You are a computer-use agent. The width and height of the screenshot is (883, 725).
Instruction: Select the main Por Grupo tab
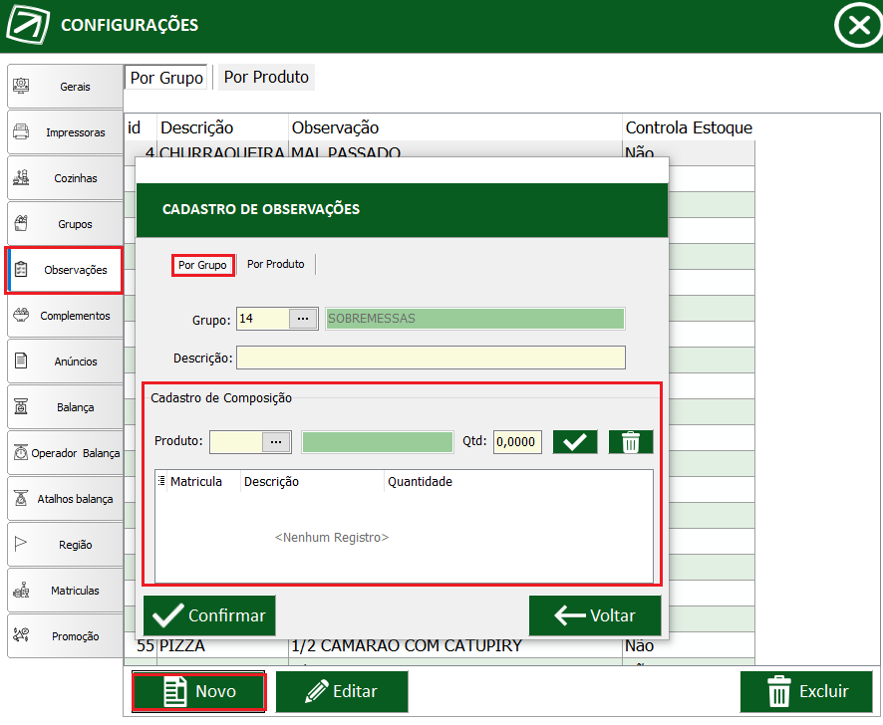[x=166, y=78]
